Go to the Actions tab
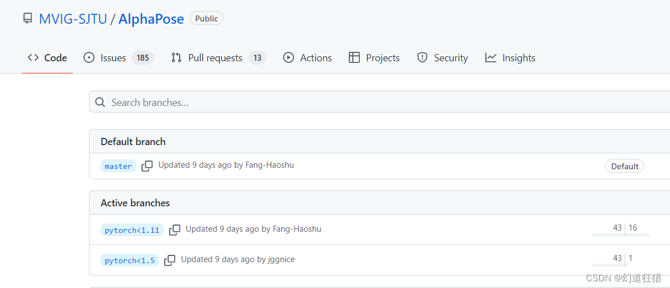 (307, 58)
